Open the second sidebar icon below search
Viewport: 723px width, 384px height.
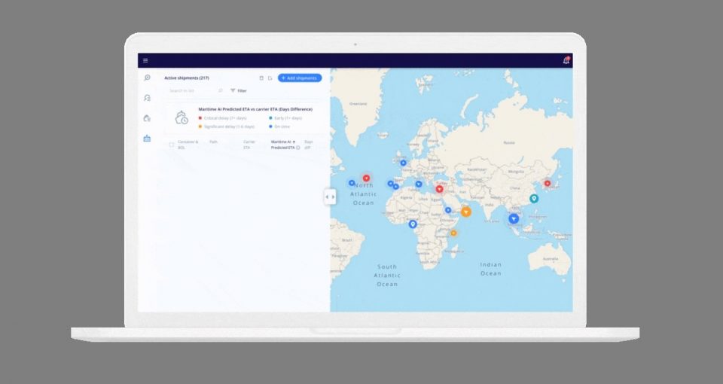147,98
